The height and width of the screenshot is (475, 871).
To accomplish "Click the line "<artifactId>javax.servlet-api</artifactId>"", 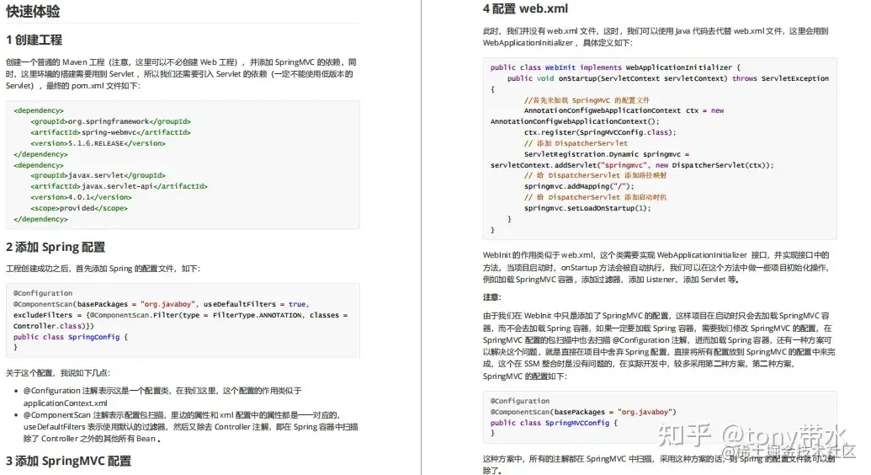I will pos(119,186).
